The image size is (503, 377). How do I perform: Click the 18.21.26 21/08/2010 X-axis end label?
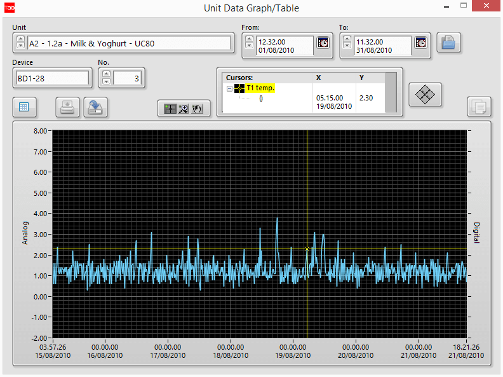click(466, 352)
